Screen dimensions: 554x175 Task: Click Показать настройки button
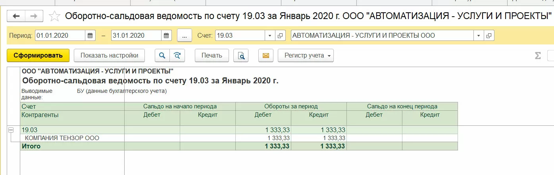[109, 56]
